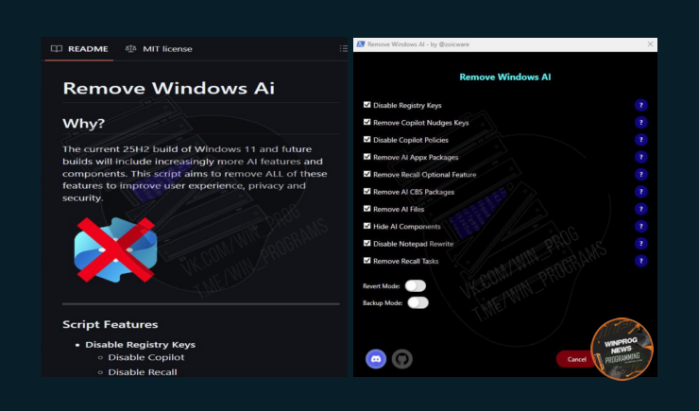
Task: Show help for Disable Notepad Rewrite
Action: [x=641, y=244]
